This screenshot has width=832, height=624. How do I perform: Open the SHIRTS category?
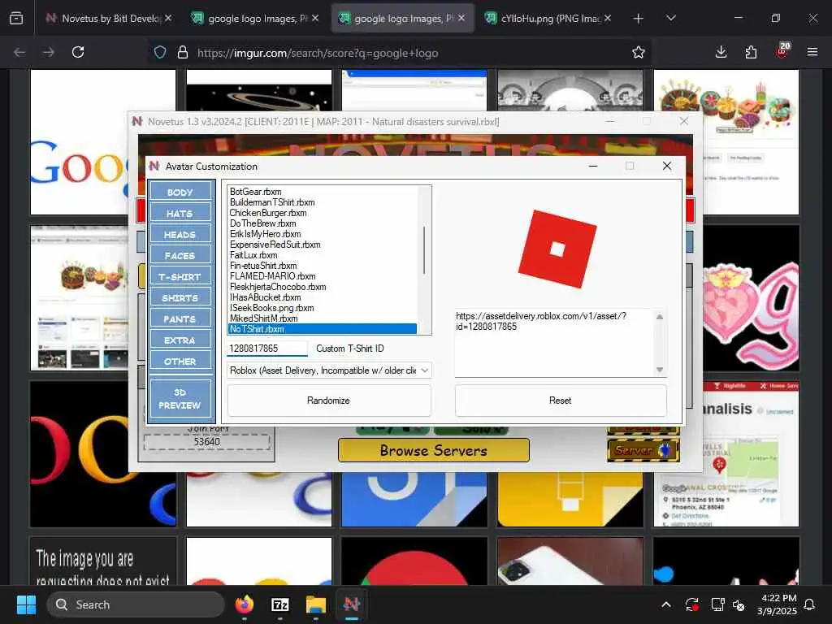point(180,298)
